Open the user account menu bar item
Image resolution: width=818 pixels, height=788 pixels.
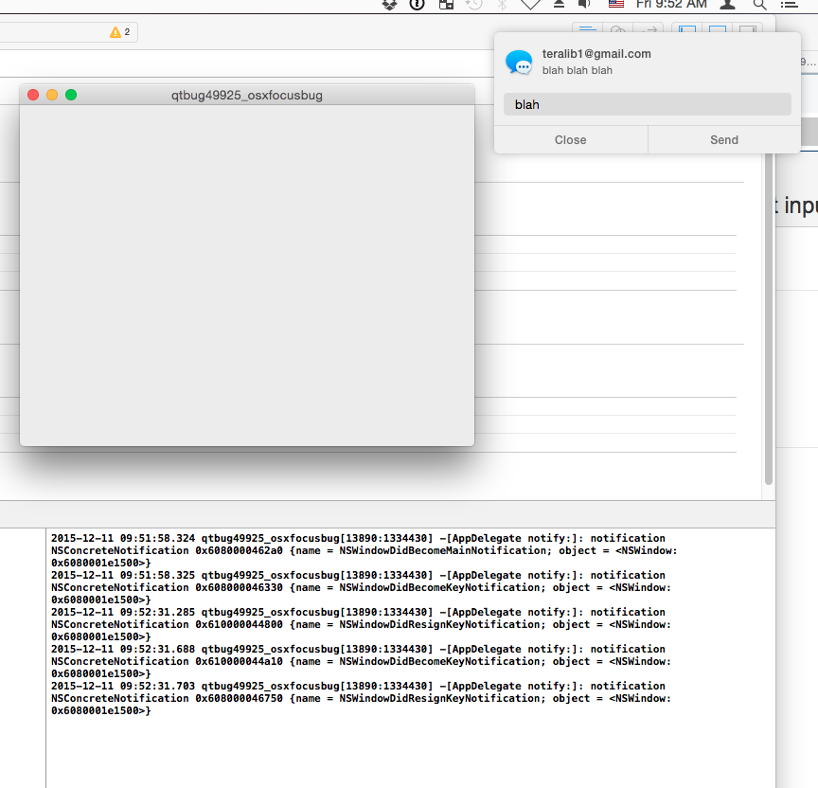click(x=727, y=4)
